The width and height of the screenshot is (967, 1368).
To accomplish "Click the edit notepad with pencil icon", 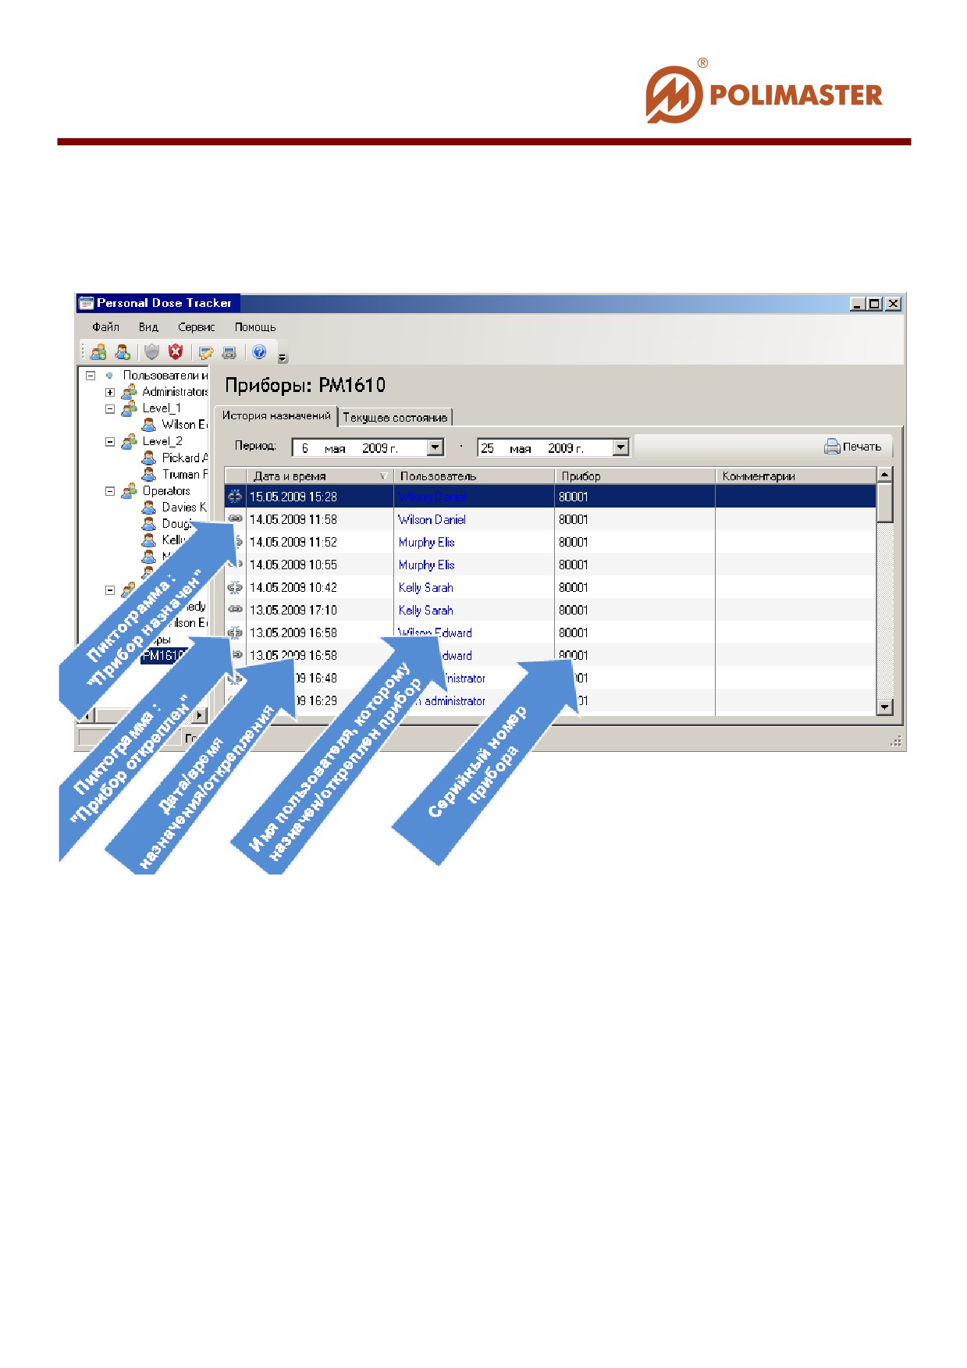I will (x=206, y=353).
